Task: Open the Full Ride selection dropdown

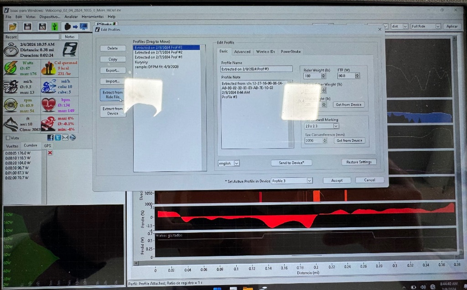Action: click(425, 26)
